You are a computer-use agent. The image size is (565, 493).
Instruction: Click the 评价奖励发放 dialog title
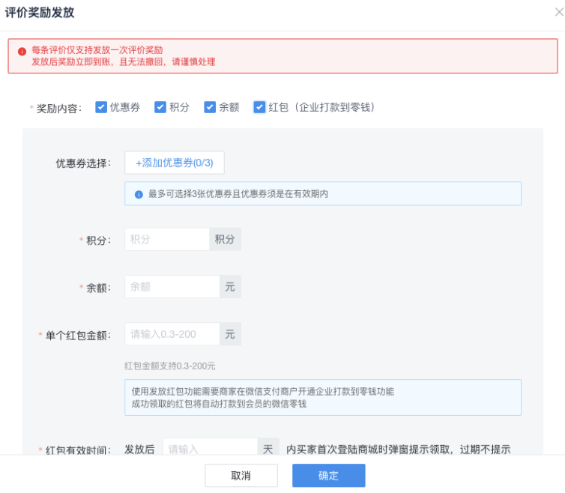pyautogui.click(x=40, y=13)
